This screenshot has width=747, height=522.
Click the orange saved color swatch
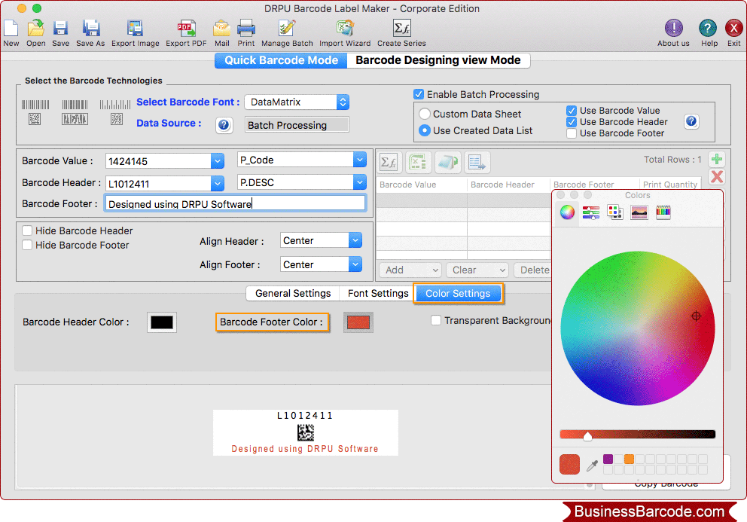[x=629, y=459]
